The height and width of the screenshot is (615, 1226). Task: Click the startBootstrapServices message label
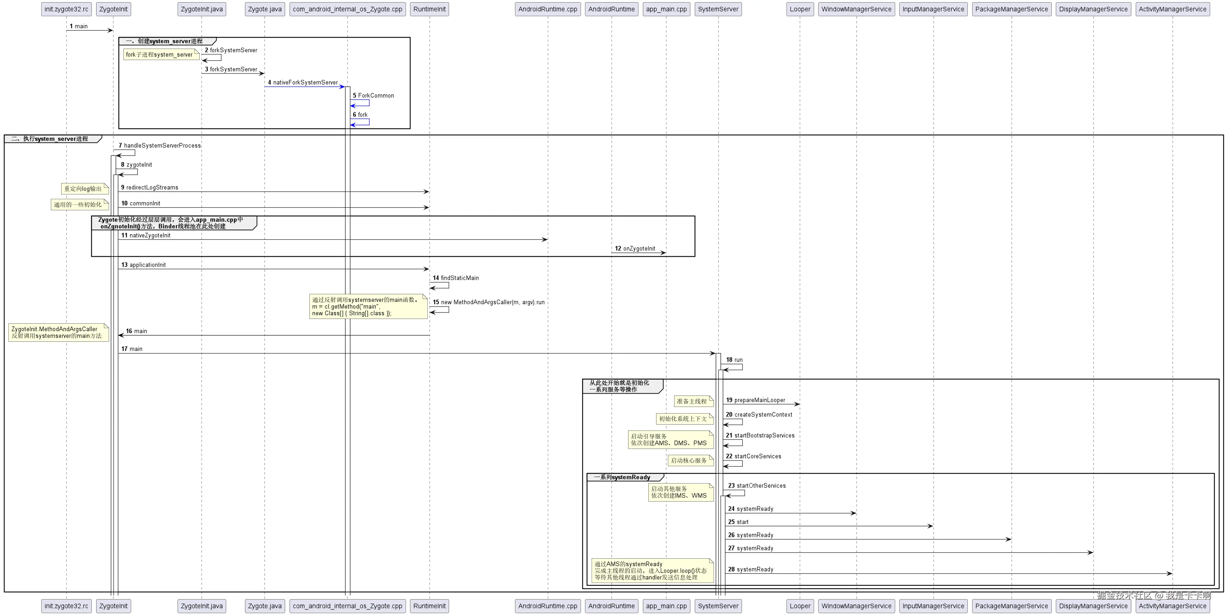764,435
